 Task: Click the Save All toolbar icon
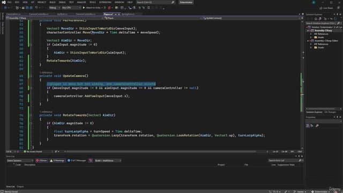pyautogui.click(x=31, y=8)
